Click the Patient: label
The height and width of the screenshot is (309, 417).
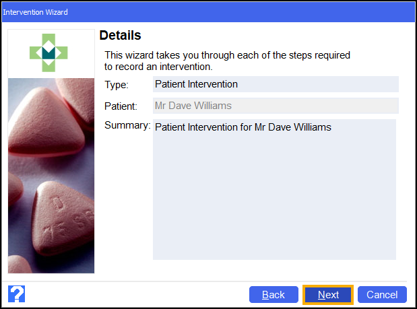point(121,106)
